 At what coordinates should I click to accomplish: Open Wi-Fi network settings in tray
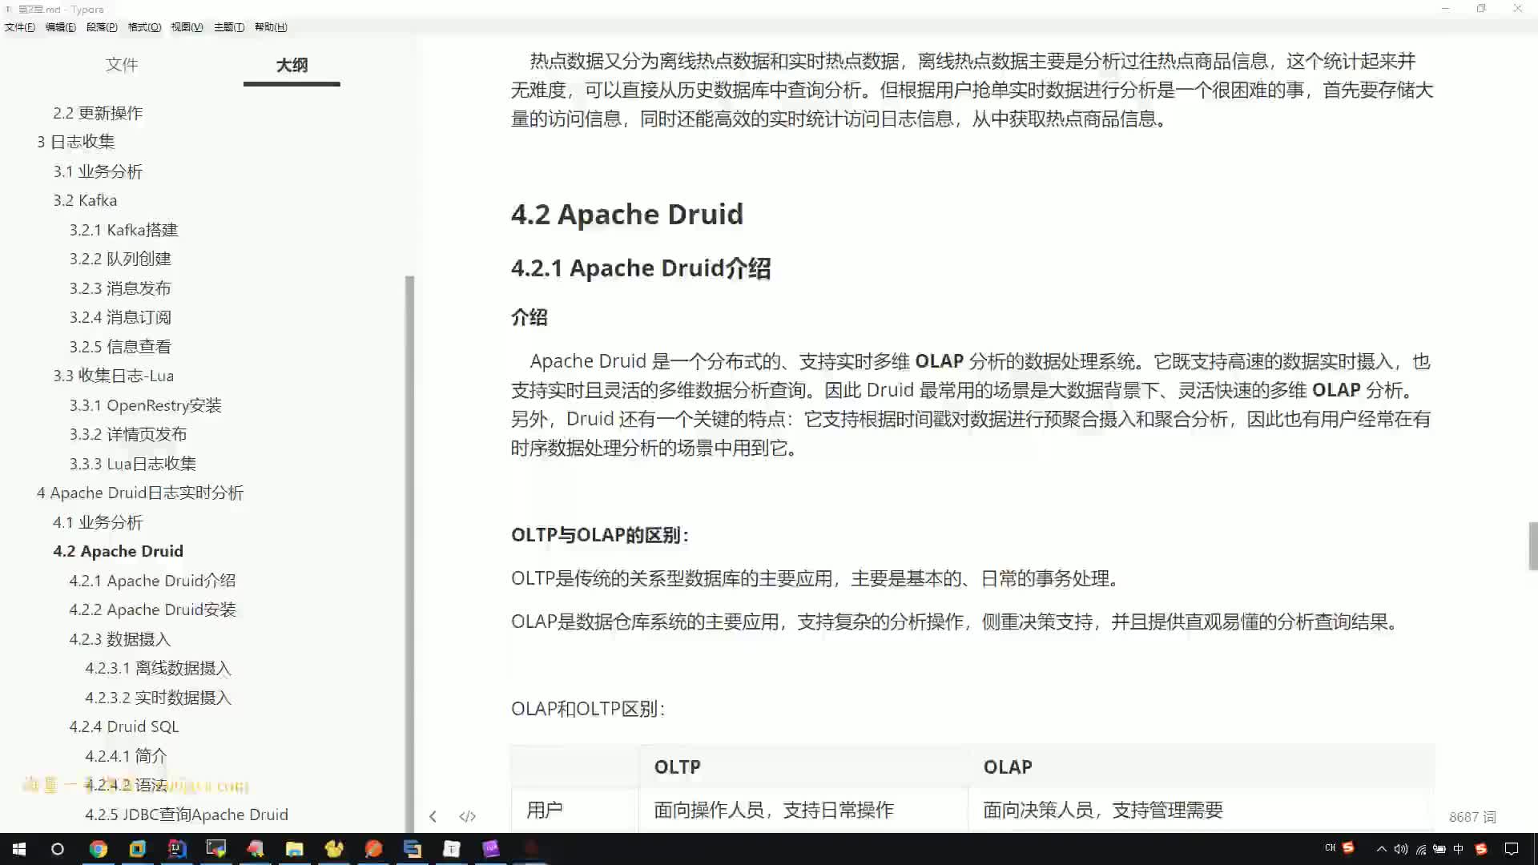point(1420,849)
